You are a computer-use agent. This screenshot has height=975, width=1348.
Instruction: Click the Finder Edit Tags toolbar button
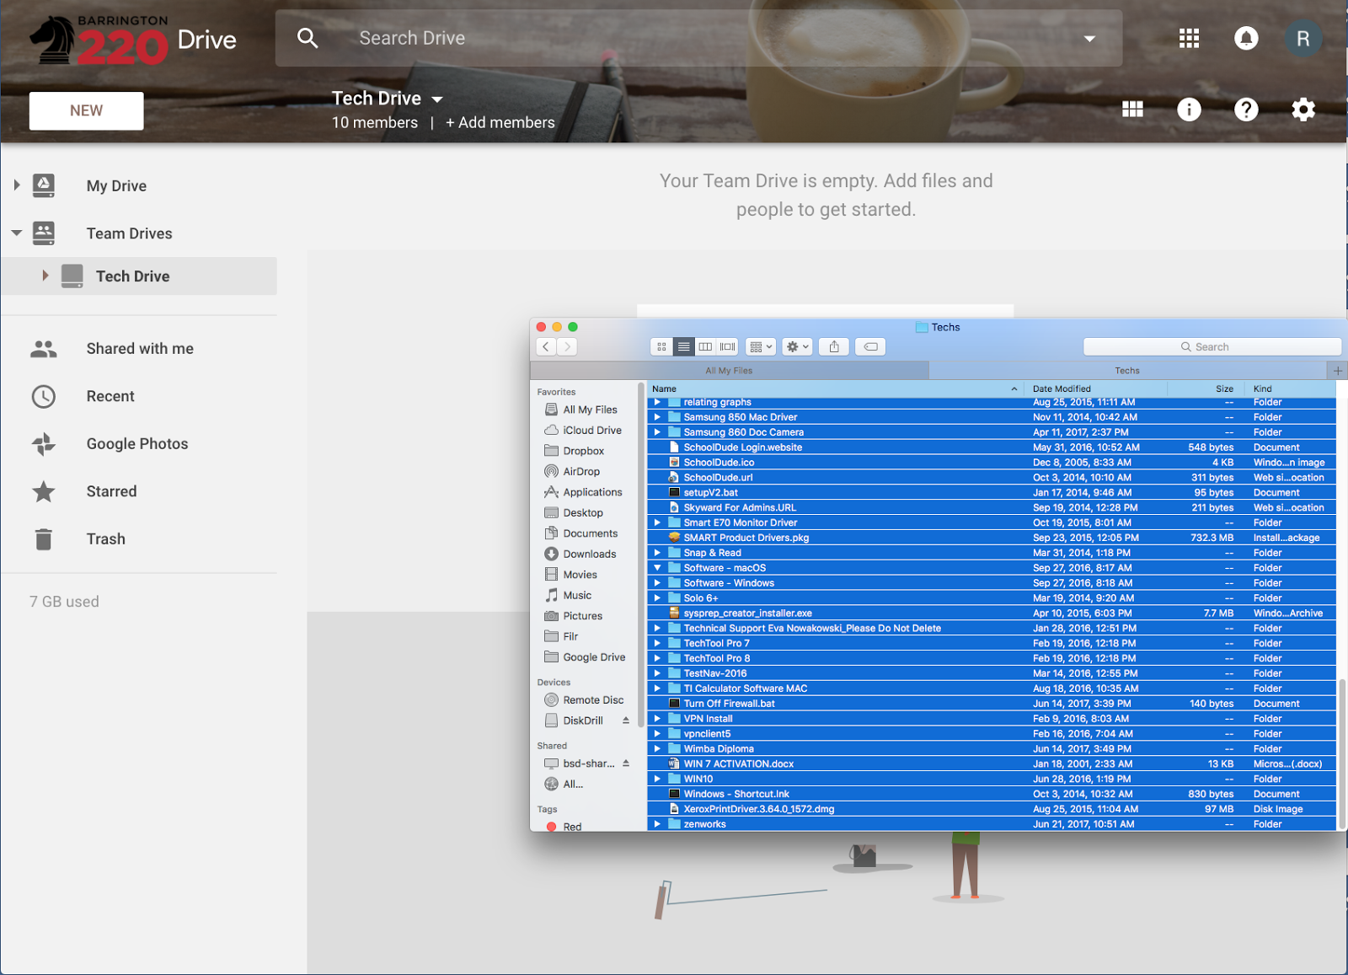(x=870, y=346)
